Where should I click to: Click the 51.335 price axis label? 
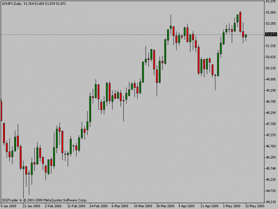tap(271, 46)
